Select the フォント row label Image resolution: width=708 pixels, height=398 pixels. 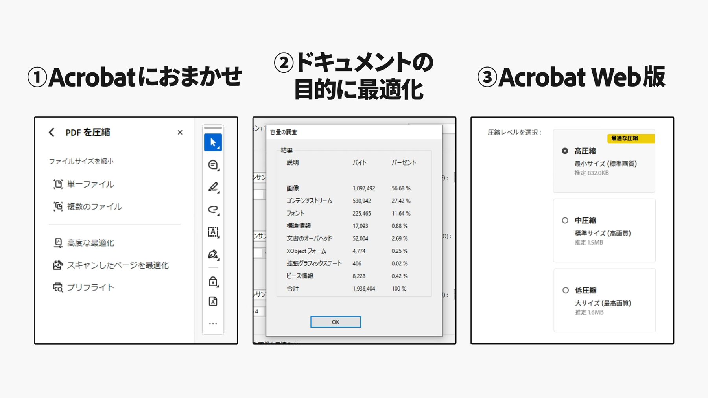[x=295, y=213]
